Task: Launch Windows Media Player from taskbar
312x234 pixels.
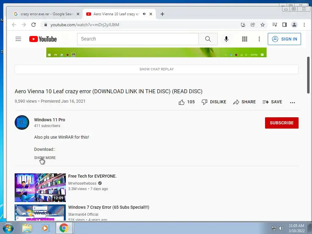Action: (45, 228)
